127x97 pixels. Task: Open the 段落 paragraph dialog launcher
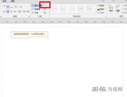point(29,17)
